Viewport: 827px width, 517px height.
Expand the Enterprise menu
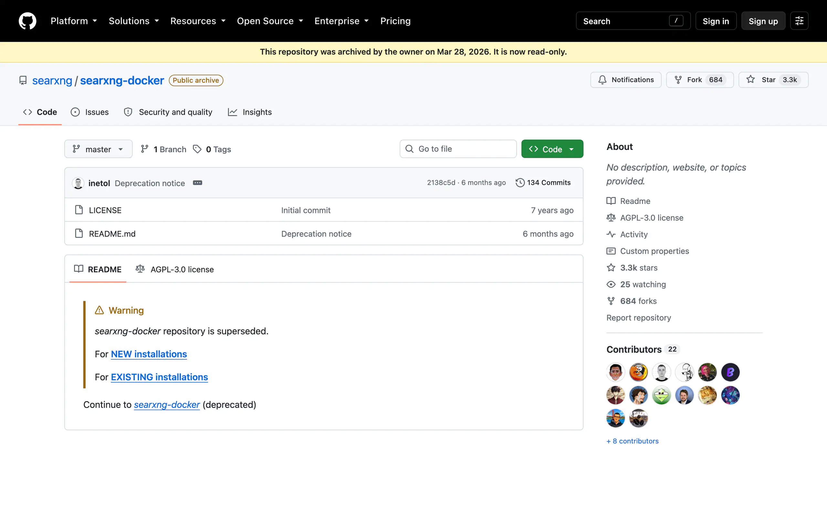[341, 21]
